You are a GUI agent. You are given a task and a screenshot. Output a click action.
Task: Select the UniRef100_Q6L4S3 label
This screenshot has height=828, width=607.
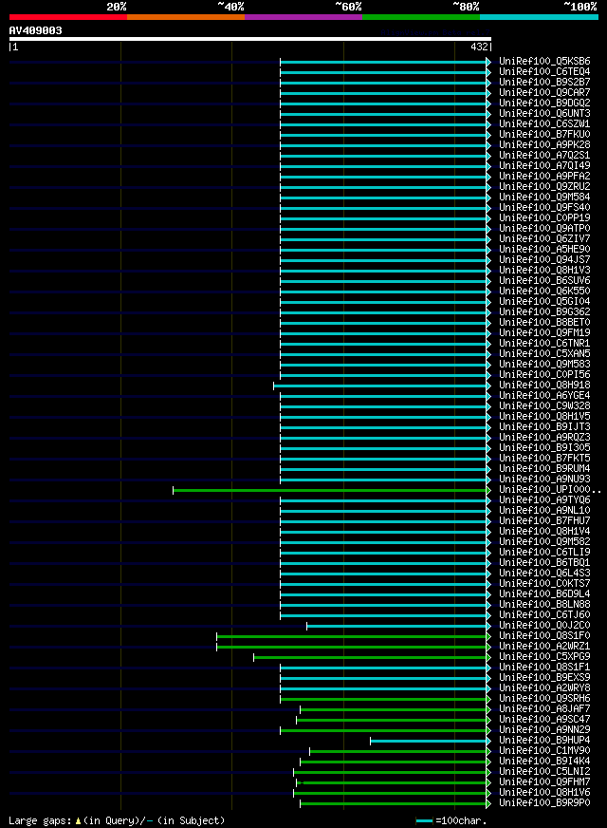point(544,573)
